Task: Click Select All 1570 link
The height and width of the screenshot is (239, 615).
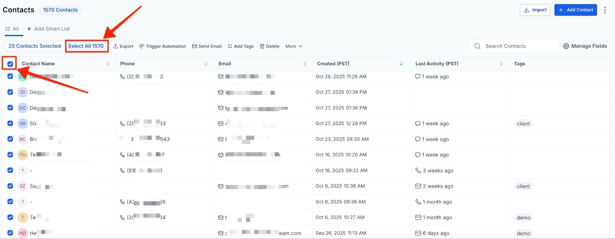Action: pos(86,46)
